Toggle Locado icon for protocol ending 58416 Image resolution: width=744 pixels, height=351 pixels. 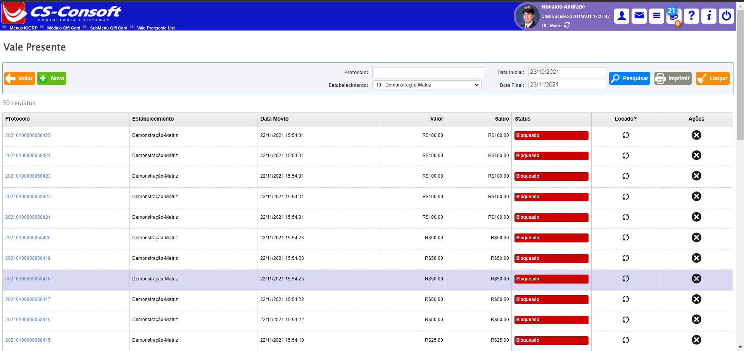tap(625, 320)
